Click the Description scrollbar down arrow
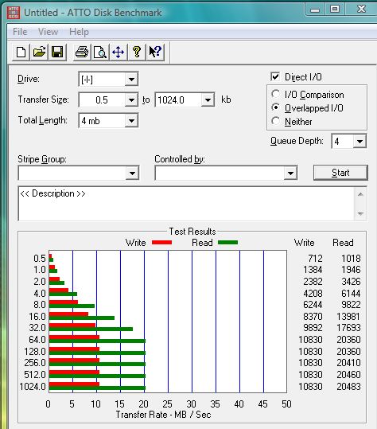Screen dimensions: 377x429 coord(360,213)
